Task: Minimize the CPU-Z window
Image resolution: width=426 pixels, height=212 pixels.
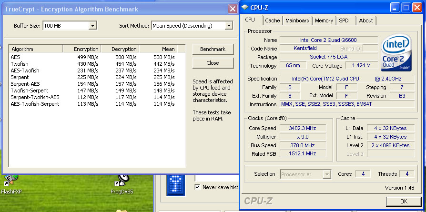Action: [x=395, y=8]
